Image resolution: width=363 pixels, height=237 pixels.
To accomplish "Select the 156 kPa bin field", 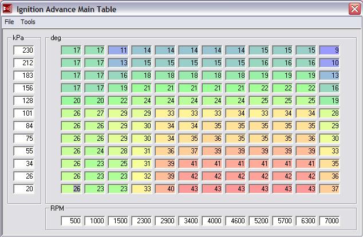I will click(x=24, y=88).
